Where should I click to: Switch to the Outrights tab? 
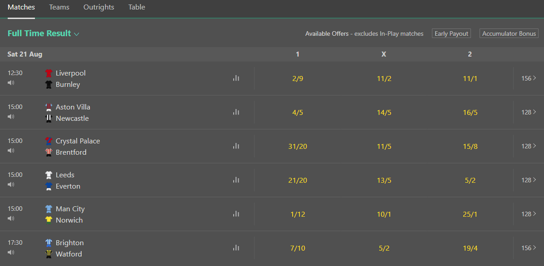click(99, 7)
